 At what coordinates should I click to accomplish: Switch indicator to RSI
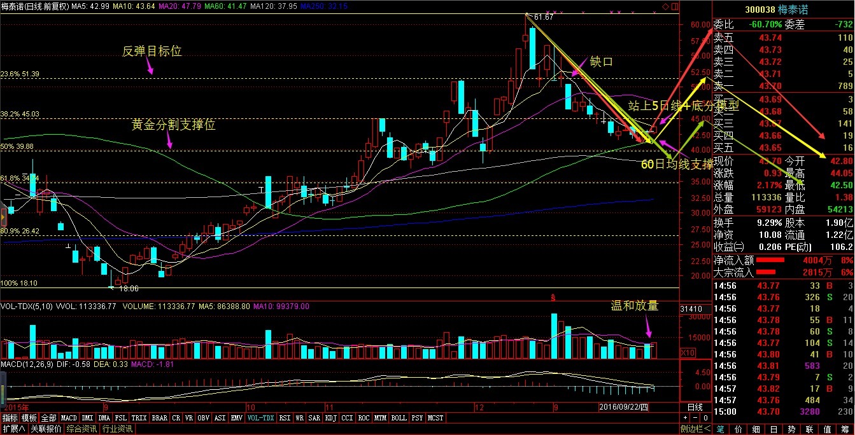[284, 418]
